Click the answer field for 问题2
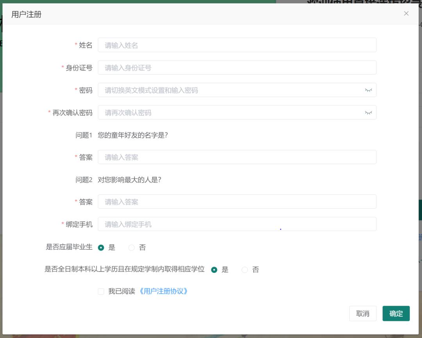This screenshot has width=422, height=338. 237,201
